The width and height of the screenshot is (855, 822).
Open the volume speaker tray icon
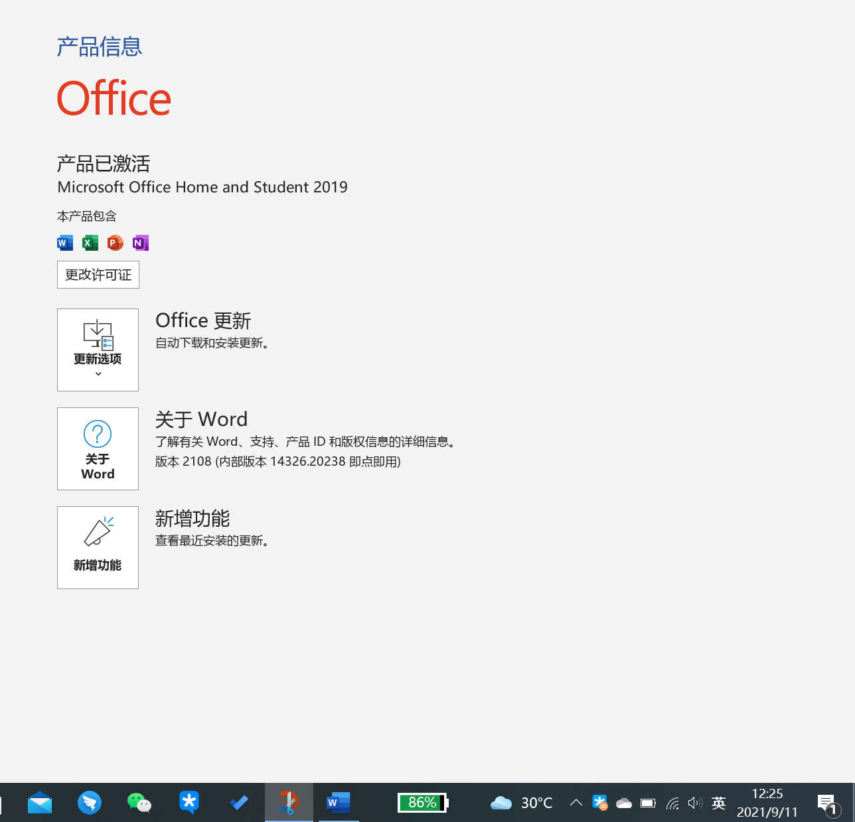pyautogui.click(x=695, y=803)
